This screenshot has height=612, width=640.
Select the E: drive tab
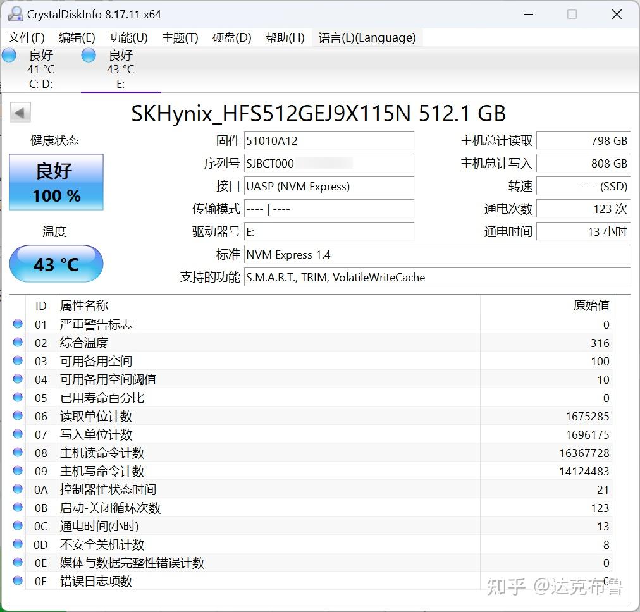(120, 83)
